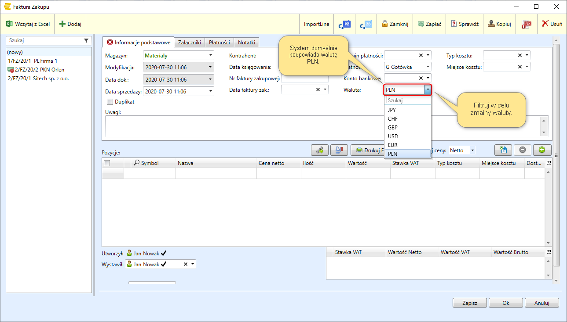Select EUR from the currency list
This screenshot has width=567, height=322.
point(393,145)
